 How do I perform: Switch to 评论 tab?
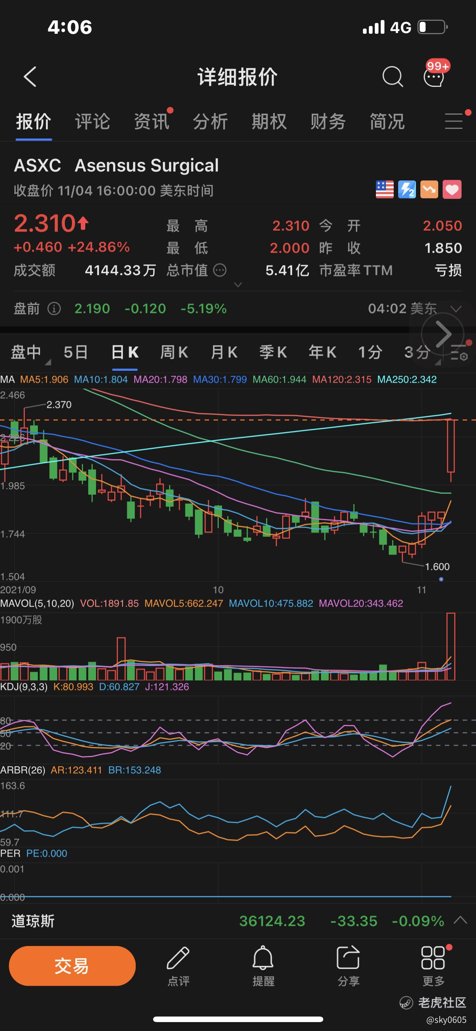pyautogui.click(x=92, y=121)
